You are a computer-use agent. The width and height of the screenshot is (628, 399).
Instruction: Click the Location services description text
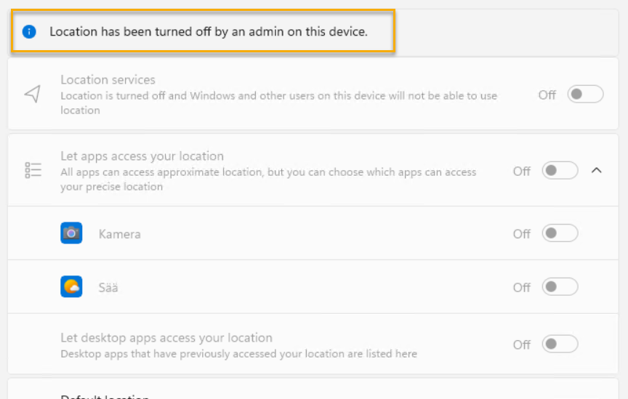278,103
